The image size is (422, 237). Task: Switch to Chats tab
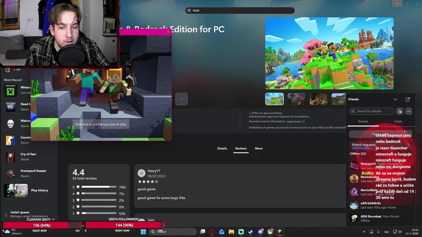[398, 121]
